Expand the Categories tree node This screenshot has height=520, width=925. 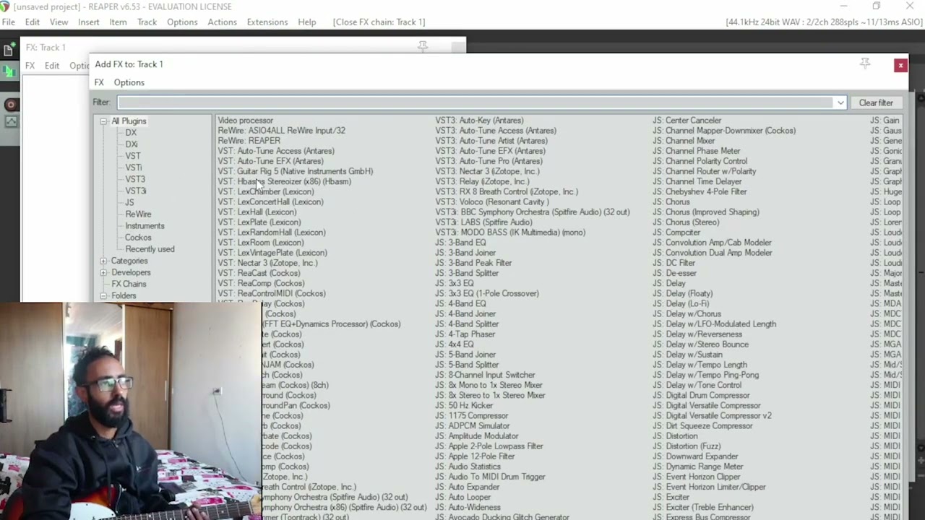(x=103, y=261)
